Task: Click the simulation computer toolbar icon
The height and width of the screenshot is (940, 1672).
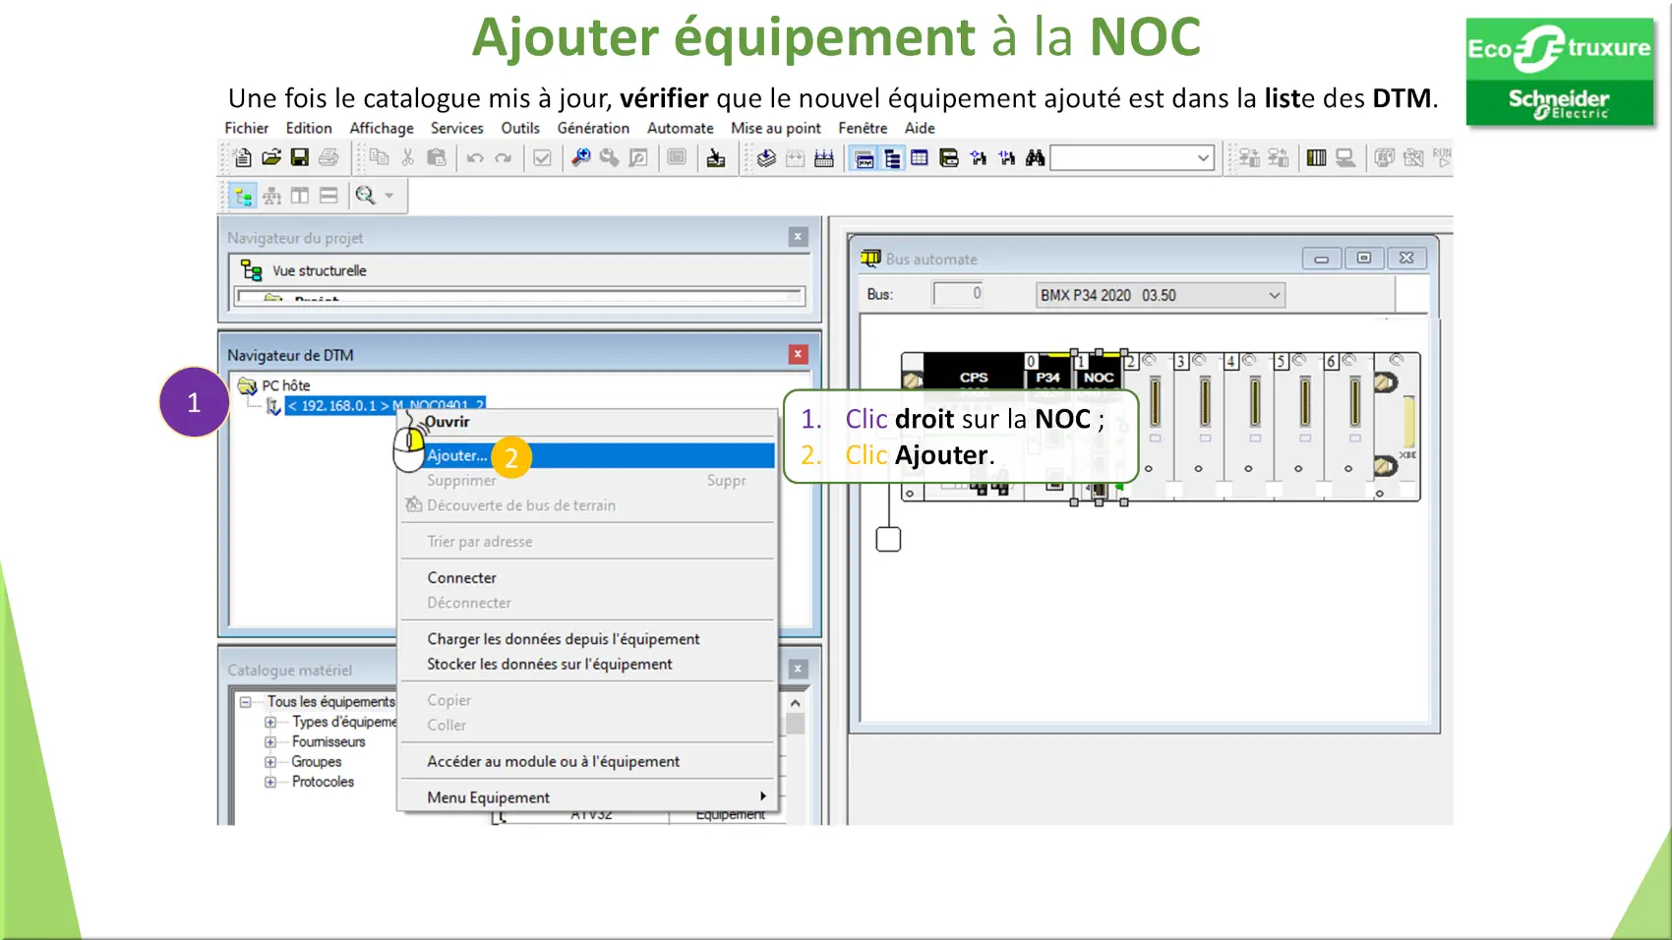Action: (x=1345, y=157)
